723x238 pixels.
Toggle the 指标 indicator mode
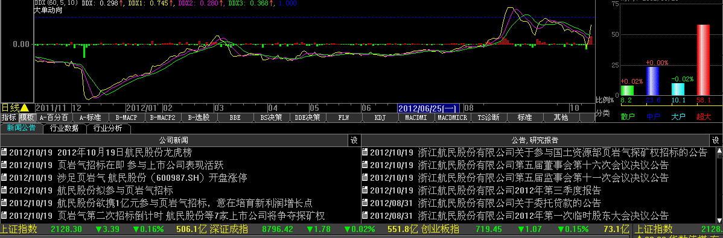9,117
